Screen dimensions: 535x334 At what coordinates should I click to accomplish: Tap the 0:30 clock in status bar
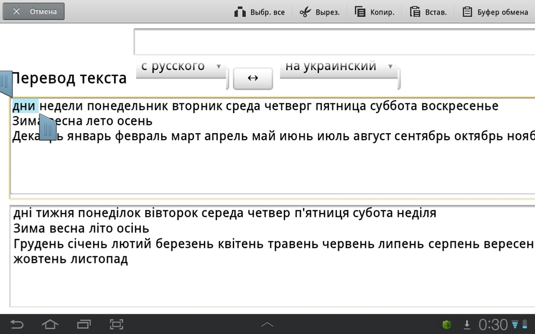click(493, 324)
